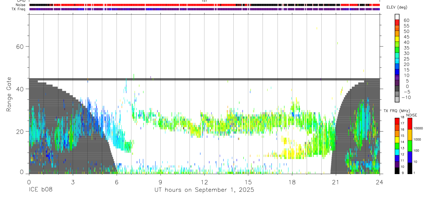The image size is (427, 197).
Task: Click the gray horizontal band at range gate 45
Action: coord(204,79)
